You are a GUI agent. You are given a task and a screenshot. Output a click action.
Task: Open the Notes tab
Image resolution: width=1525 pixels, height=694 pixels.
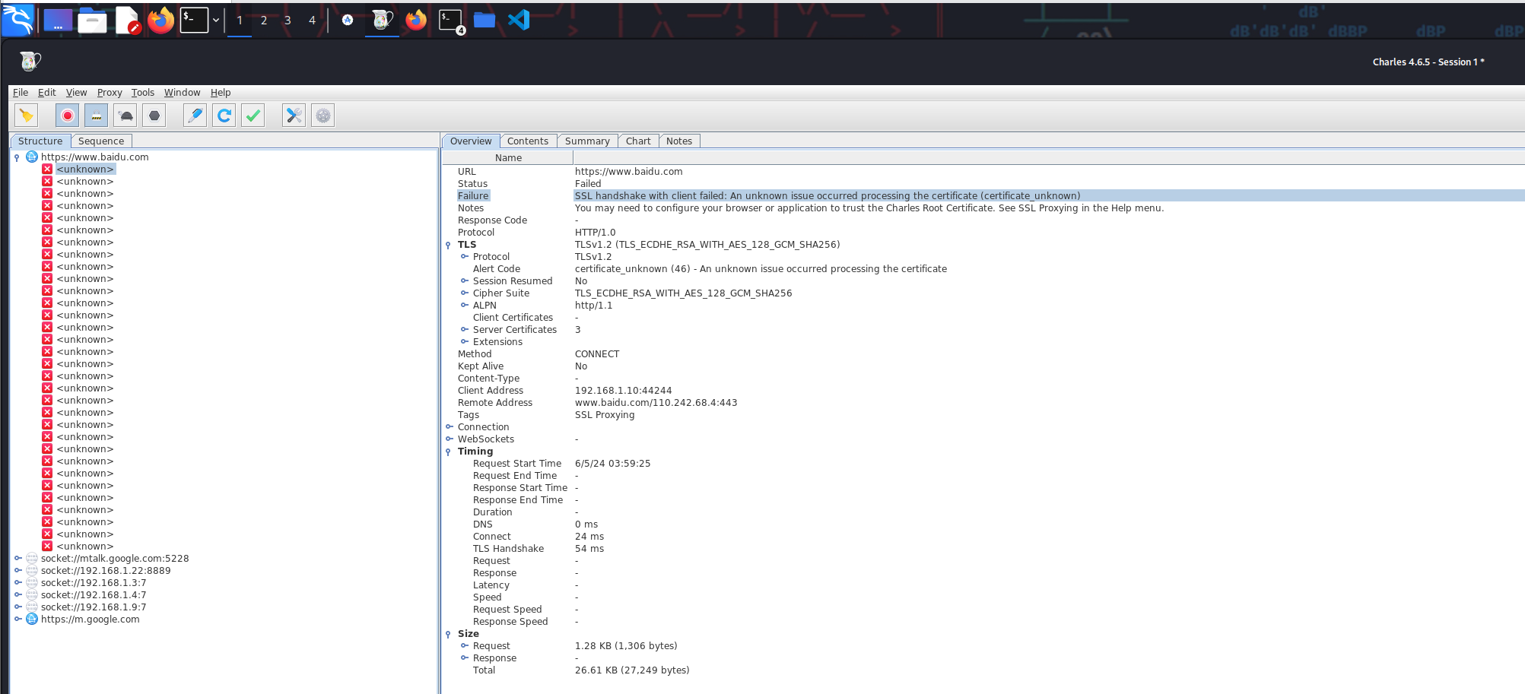click(x=679, y=141)
